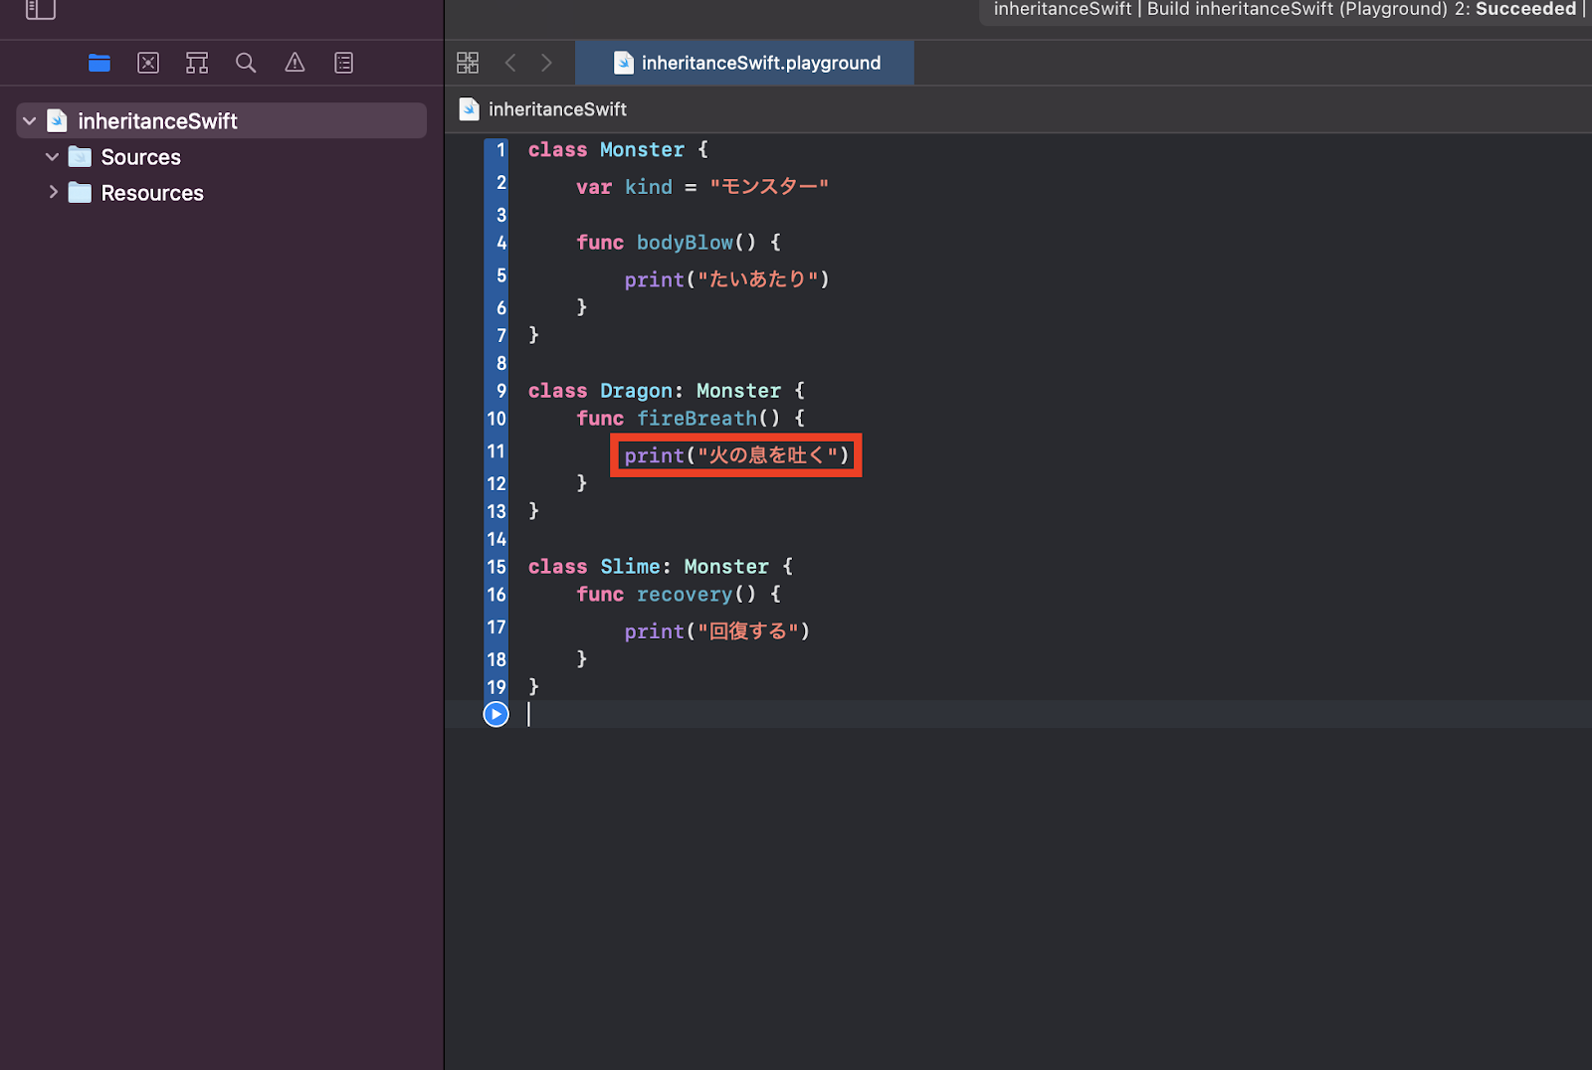Click the Sources folder icon
This screenshot has height=1070, width=1592.
[x=80, y=157]
